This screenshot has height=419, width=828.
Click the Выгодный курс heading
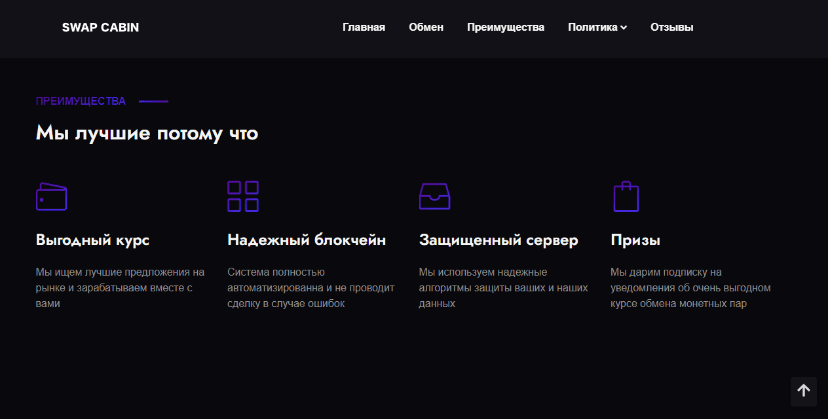pyautogui.click(x=93, y=240)
